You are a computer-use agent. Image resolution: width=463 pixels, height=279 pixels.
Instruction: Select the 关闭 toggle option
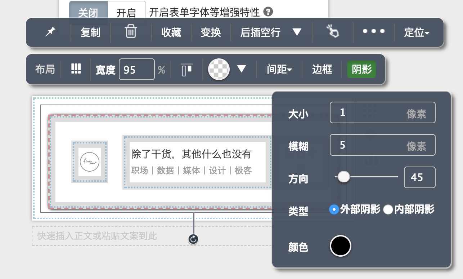88,13
